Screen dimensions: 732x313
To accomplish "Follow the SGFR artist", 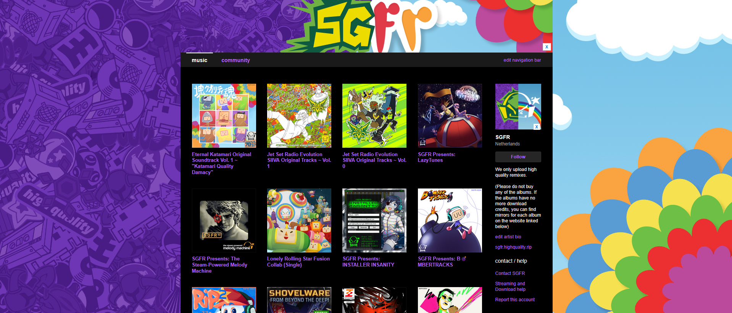I will coord(518,157).
